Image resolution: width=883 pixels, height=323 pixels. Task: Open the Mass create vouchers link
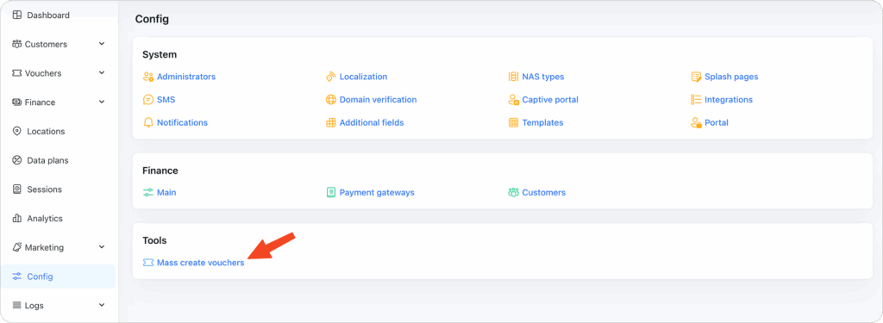tap(200, 263)
